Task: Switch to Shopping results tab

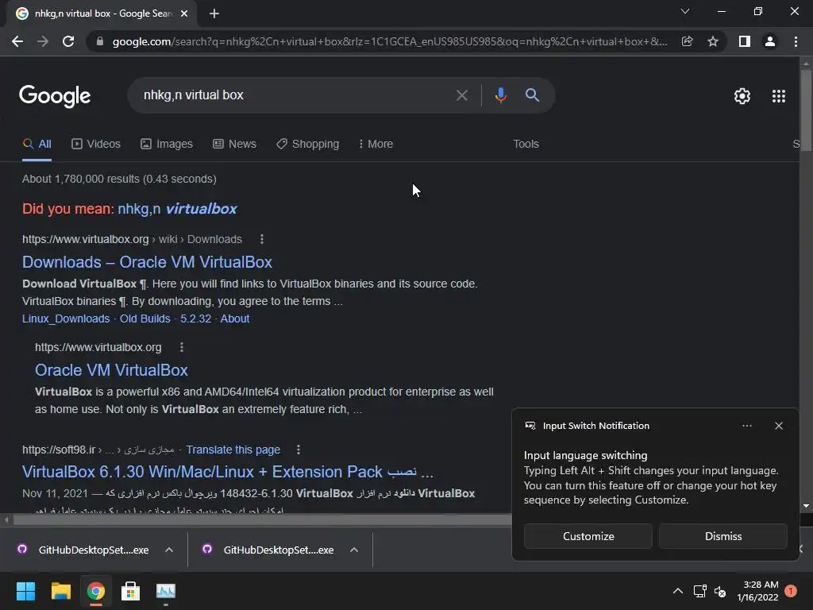Action: point(307,144)
